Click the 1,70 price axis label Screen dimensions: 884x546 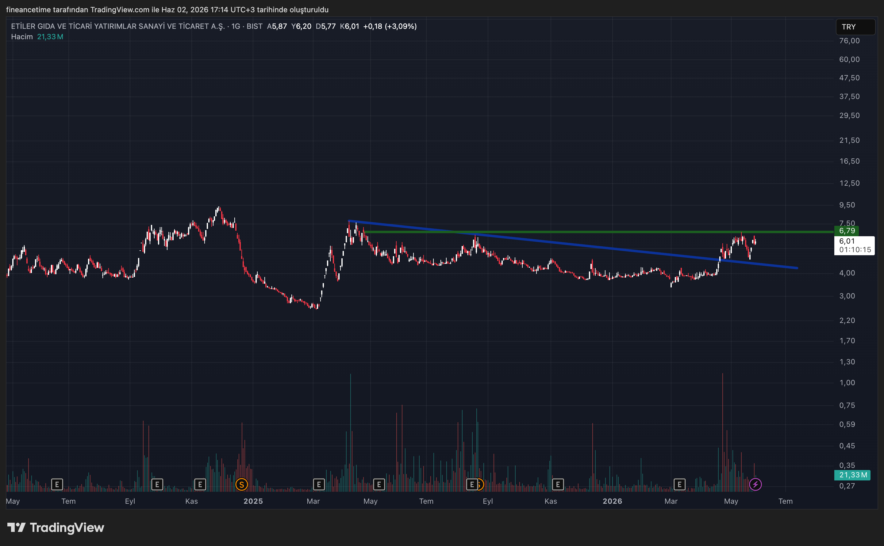click(847, 341)
